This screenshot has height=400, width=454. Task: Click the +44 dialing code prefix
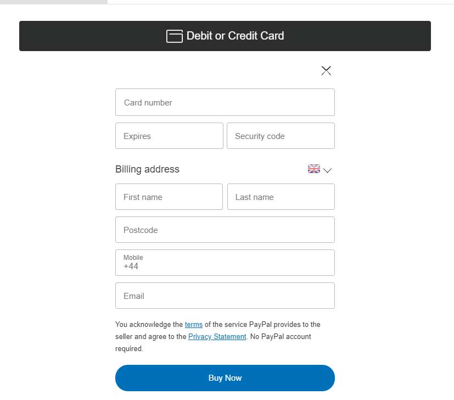coord(131,266)
